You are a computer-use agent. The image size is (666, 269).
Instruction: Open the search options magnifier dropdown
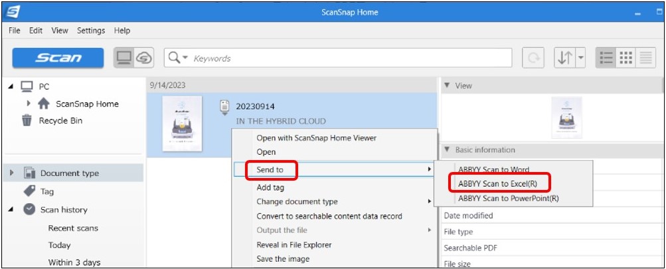click(x=178, y=57)
